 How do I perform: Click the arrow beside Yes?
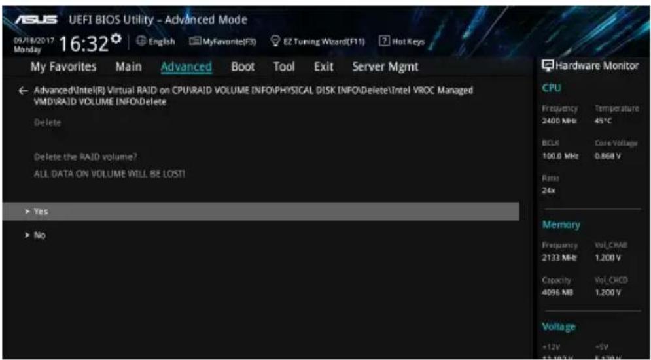27,212
